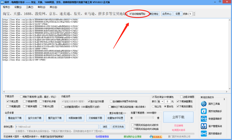Click the 原价 amount input field
The image size is (232, 140).
pos(167,101)
